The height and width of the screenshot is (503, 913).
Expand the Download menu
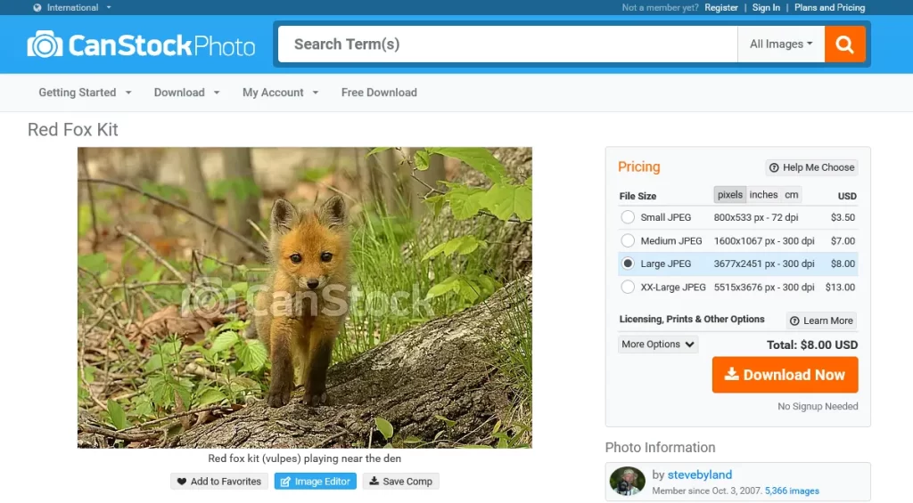[187, 93]
